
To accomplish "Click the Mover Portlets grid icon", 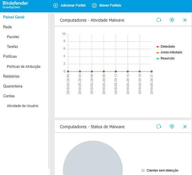I will [94, 5].
